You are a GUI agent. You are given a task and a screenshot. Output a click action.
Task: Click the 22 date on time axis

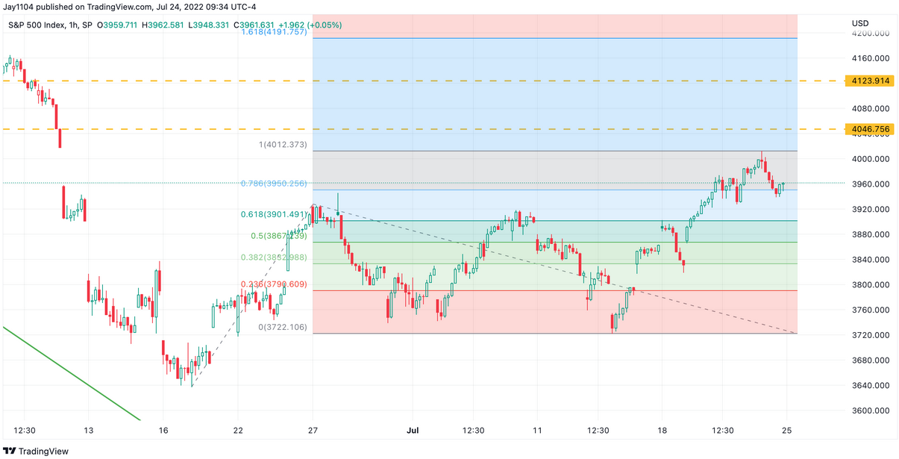(x=238, y=431)
